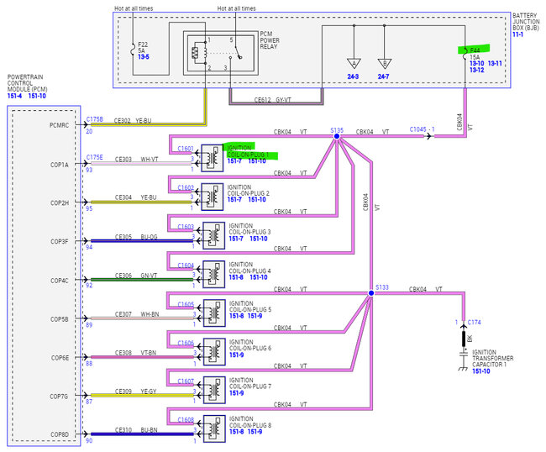
Task: Click the S135 splice label
Action: pos(337,130)
